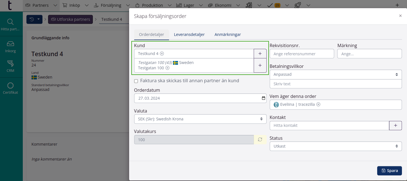
Task: Click the rocket icon in the top bar
Action: click(298, 5)
